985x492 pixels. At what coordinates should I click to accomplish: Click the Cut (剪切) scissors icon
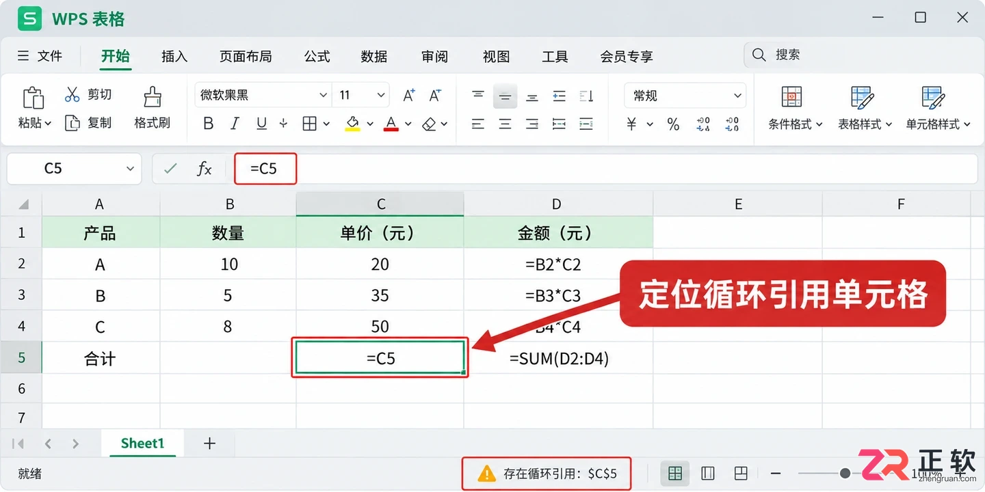[73, 94]
